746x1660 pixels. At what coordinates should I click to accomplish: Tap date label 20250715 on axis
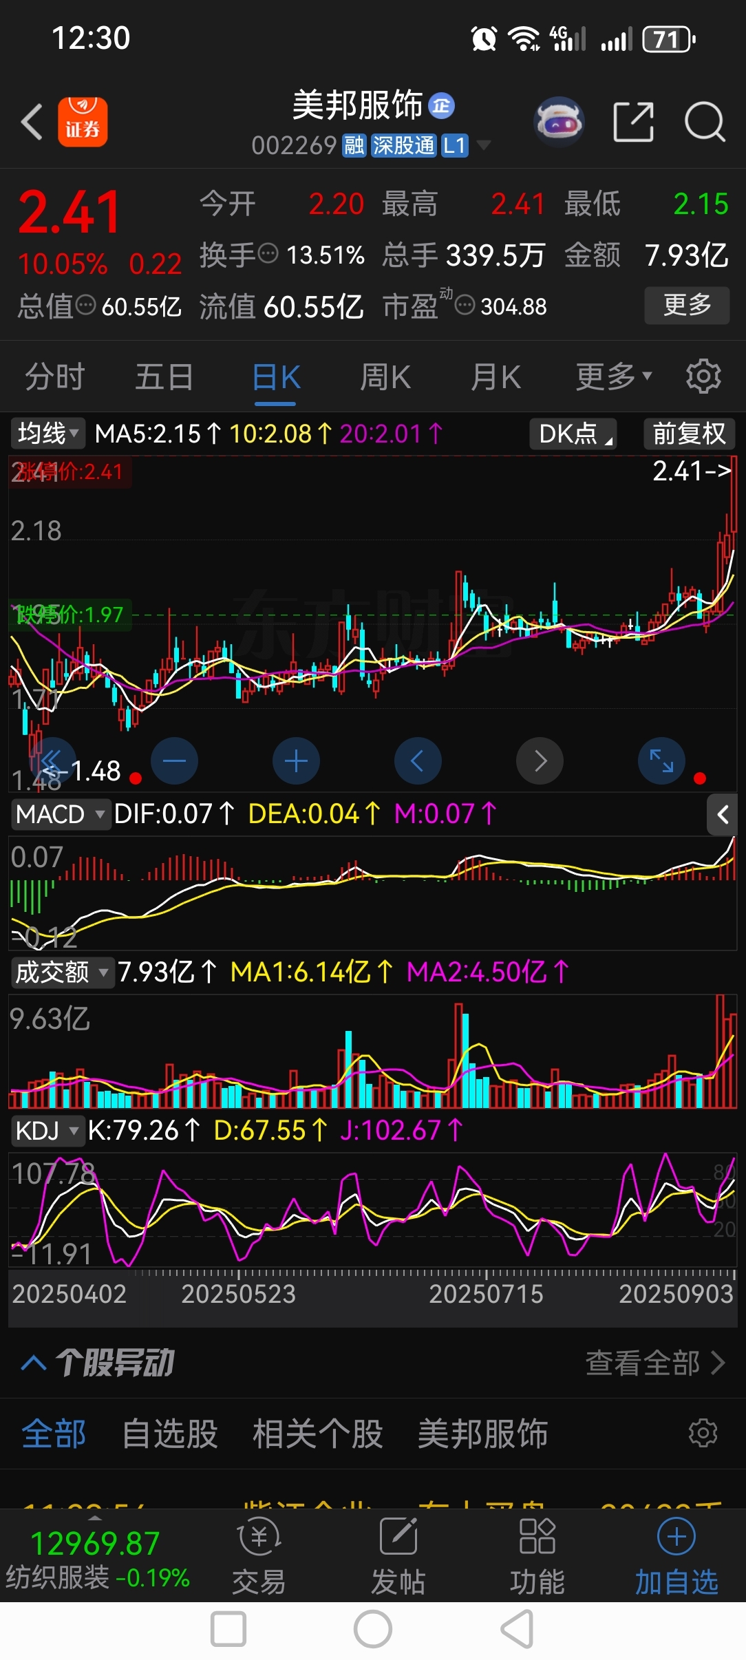coord(486,1294)
